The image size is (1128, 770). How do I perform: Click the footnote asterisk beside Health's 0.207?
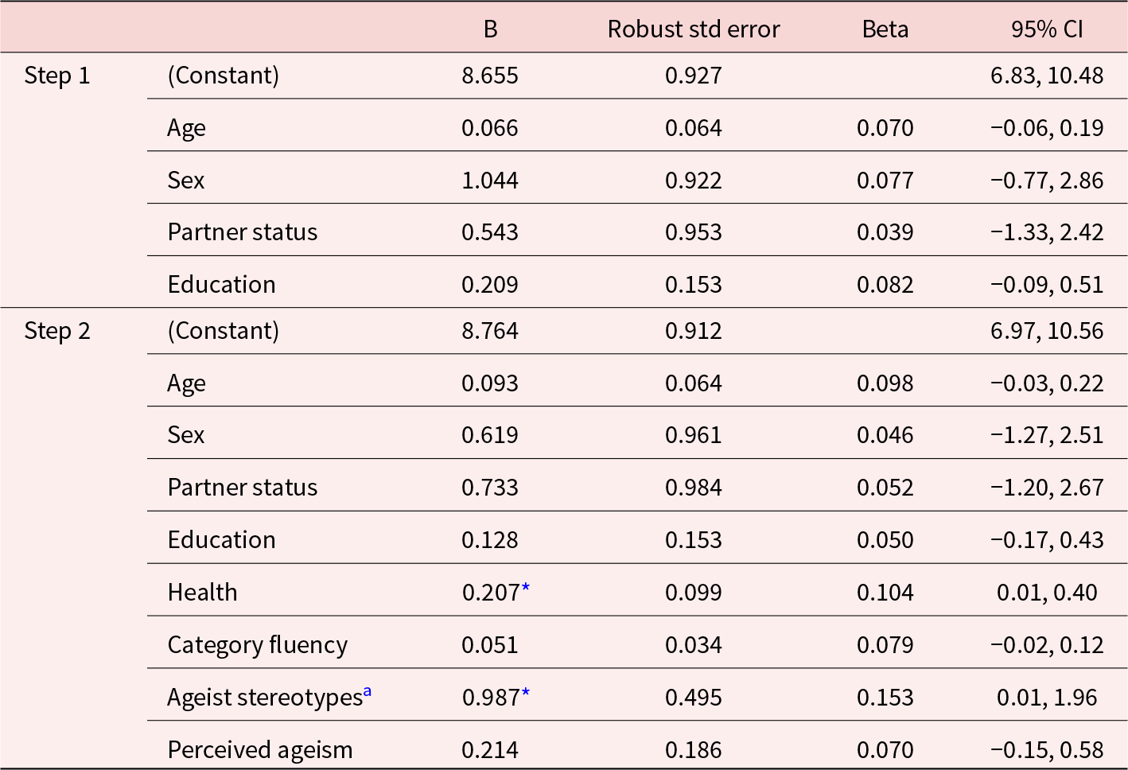(x=526, y=589)
